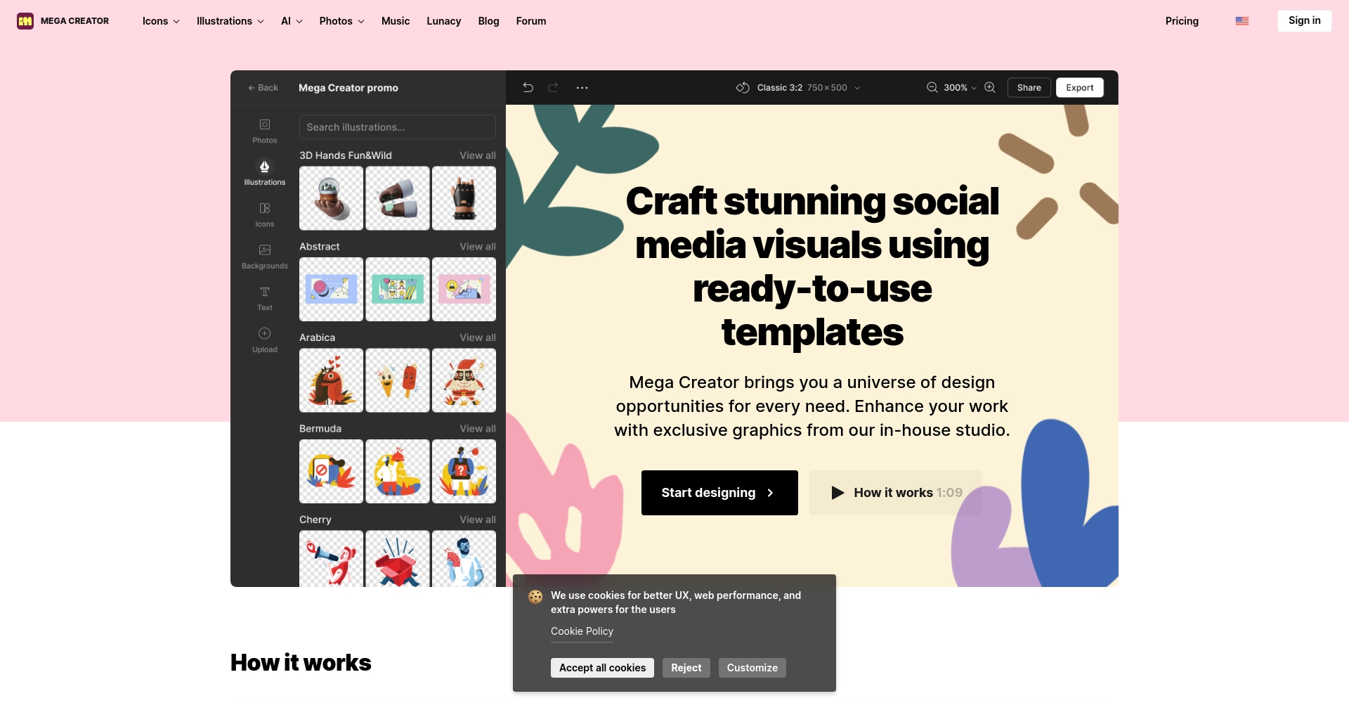Click in the Search illustrations field
The width and height of the screenshot is (1349, 703).
click(398, 127)
